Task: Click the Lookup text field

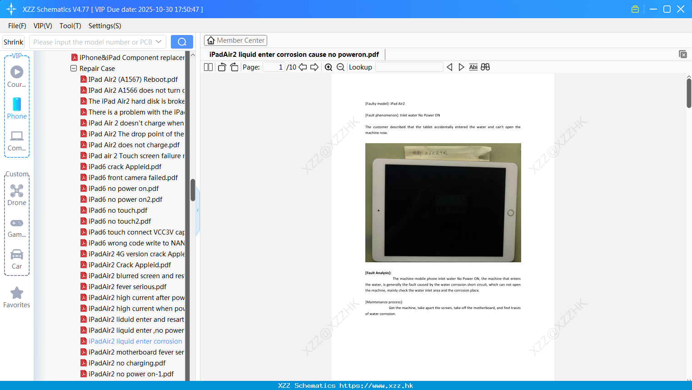Action: pyautogui.click(x=409, y=67)
